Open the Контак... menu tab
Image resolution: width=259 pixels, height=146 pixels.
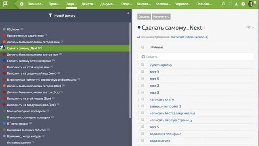click(144, 4)
